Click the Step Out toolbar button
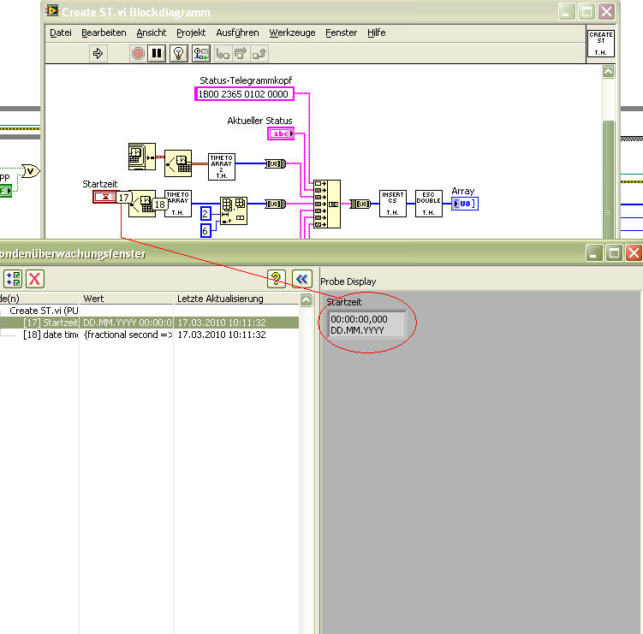Screen dimensions: 643x634 tap(259, 54)
